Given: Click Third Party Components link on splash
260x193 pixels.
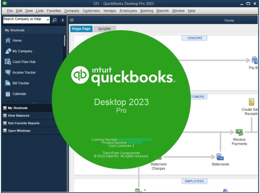Looking at the screenshot, I should pos(121,153).
